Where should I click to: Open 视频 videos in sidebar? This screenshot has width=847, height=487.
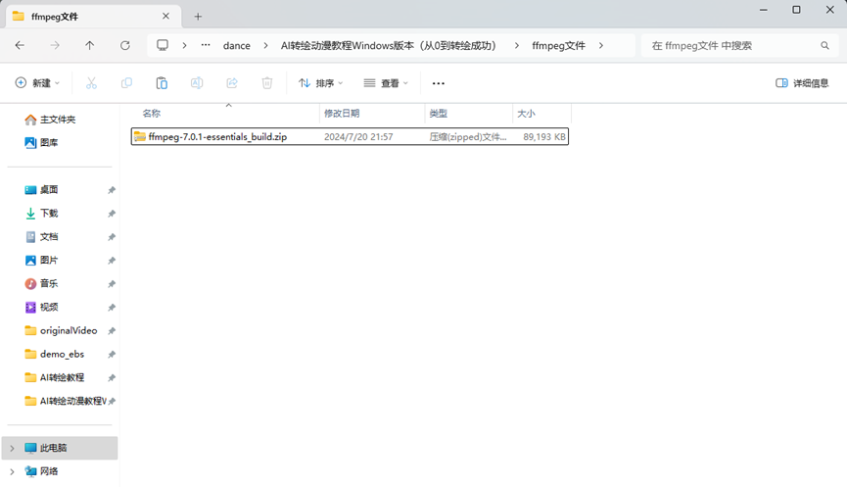[41, 307]
